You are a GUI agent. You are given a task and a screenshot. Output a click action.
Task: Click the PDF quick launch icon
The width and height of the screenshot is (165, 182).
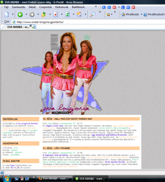pos(22,179)
